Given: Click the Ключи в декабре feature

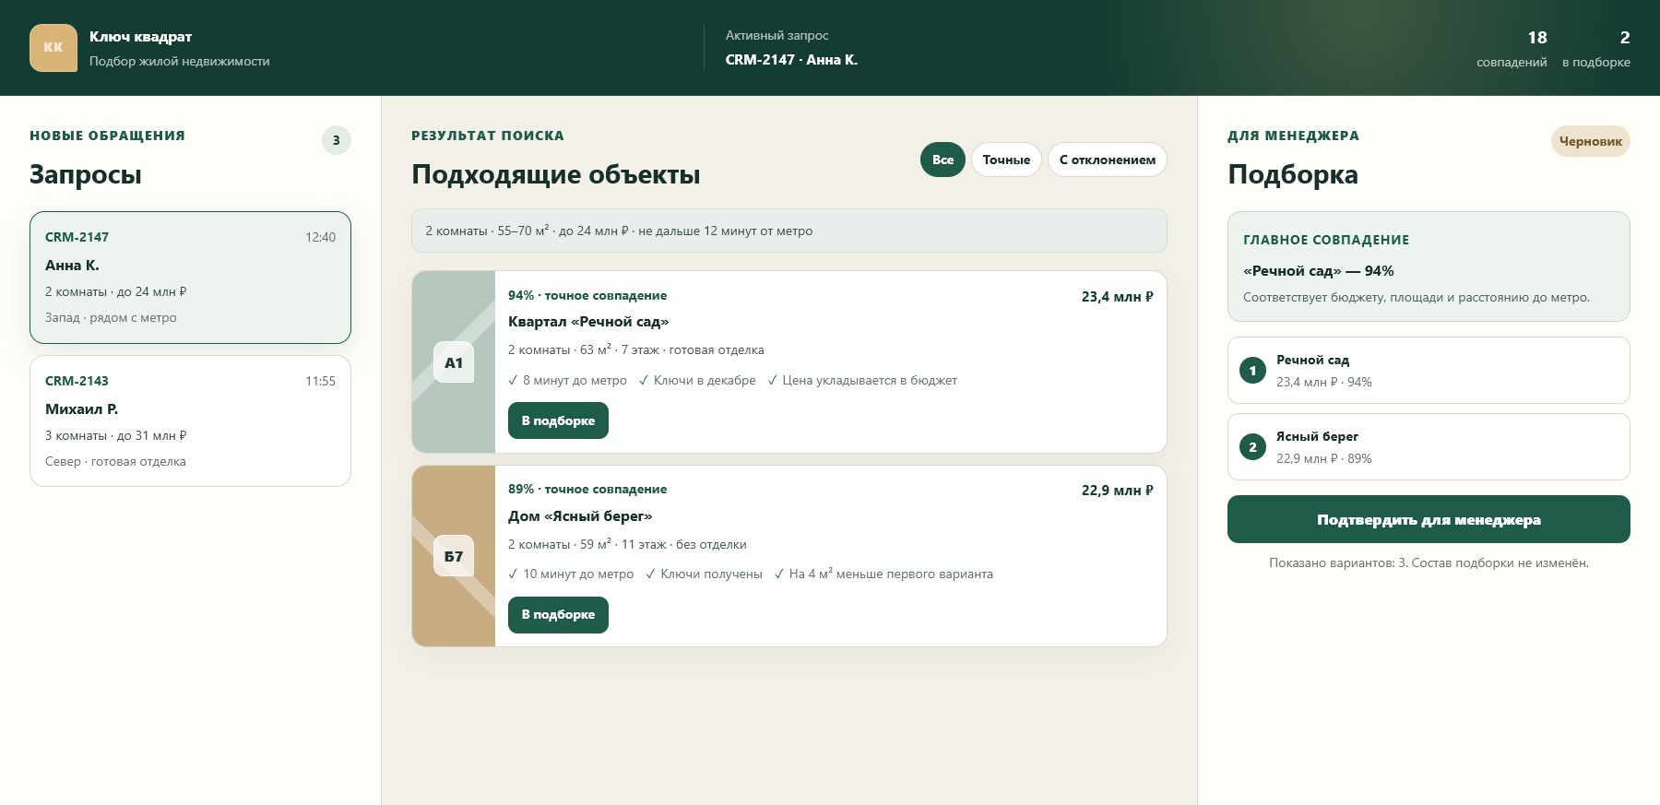Looking at the screenshot, I should click(697, 380).
